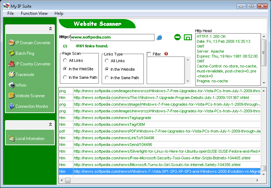Select the highlighted Windows-7-Vista-SP1 link row

pos(159,171)
